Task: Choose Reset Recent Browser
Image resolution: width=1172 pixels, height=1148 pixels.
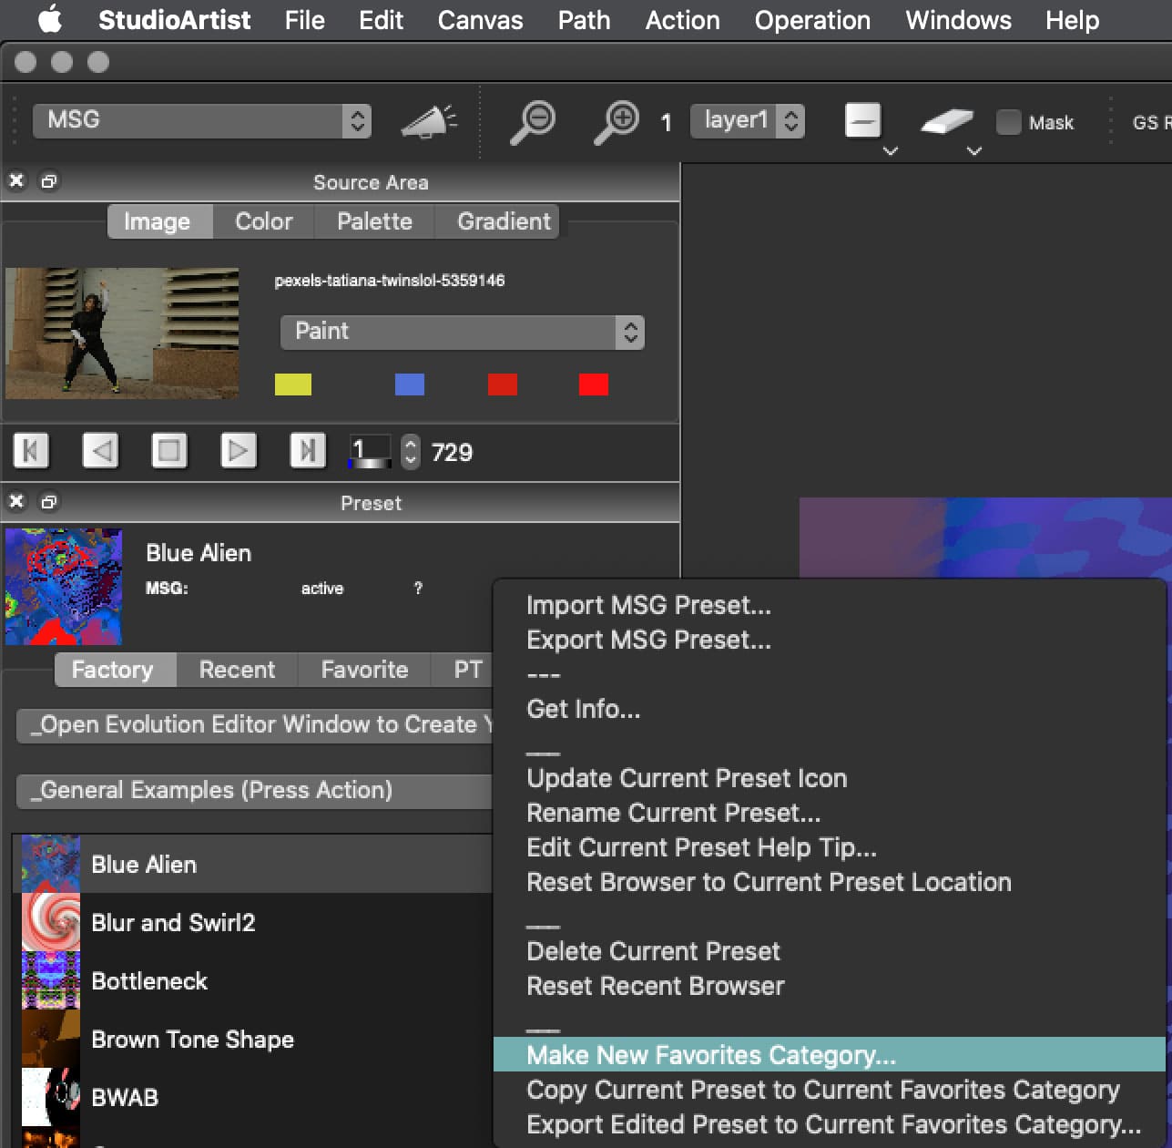Action: coord(830,987)
